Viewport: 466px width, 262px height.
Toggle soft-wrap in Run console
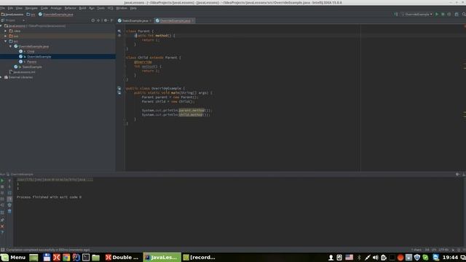(9, 193)
